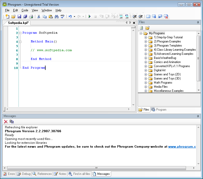The width and height of the screenshot is (203, 179).
Task: Select the Comics and Animation folder
Action: click(167, 62)
